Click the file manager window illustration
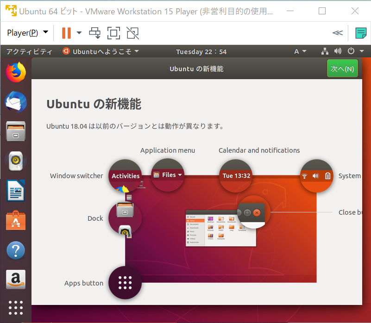 (221, 228)
